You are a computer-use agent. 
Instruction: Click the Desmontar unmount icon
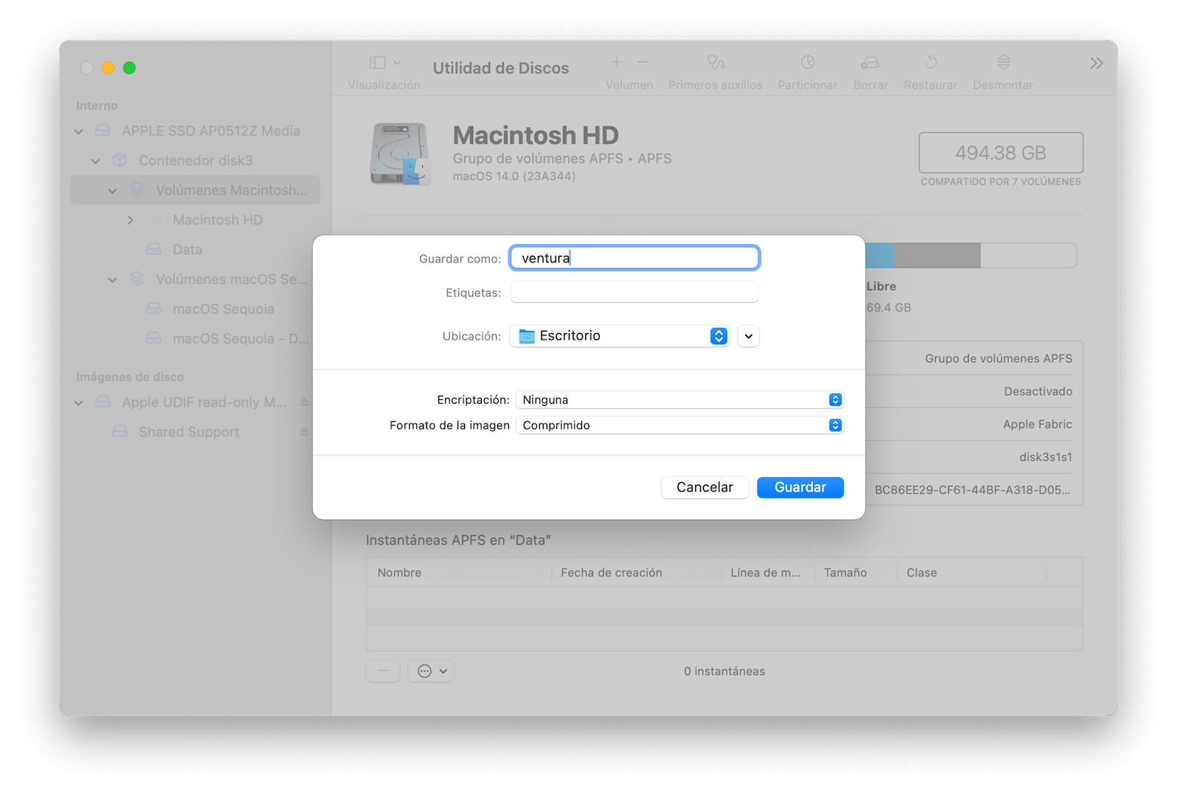click(1003, 62)
